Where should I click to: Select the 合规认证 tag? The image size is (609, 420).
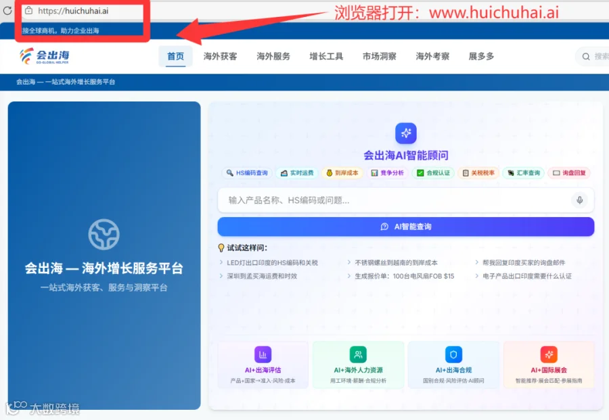coord(433,172)
